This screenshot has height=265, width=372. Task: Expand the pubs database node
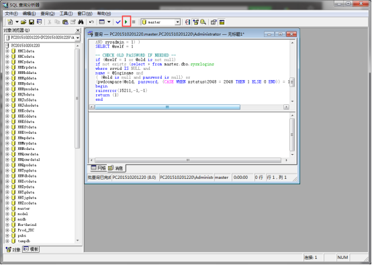click(7, 235)
